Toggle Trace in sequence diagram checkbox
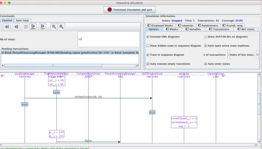The width and height of the screenshot is (262, 149). [148, 55]
